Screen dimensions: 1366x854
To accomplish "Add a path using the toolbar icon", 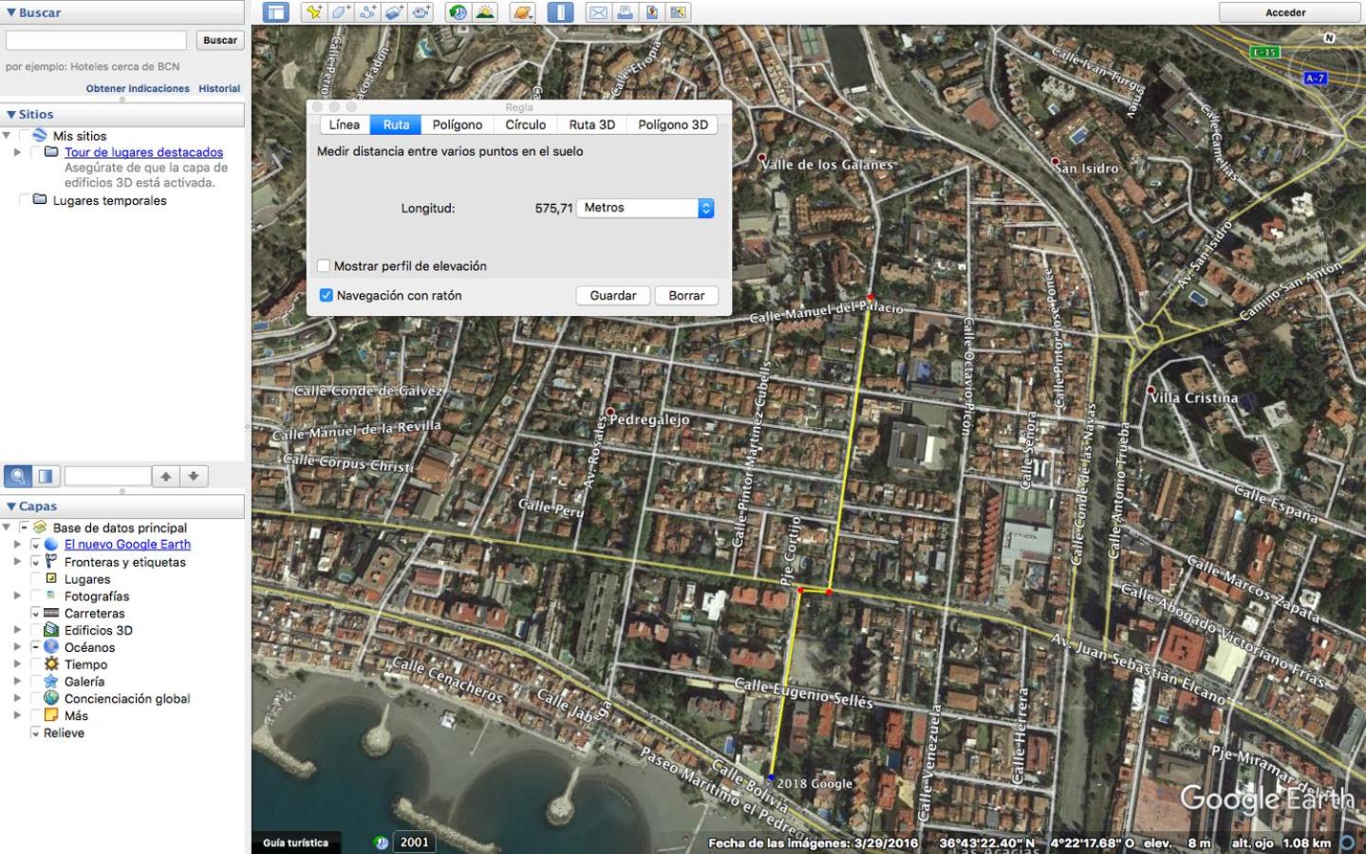I will point(367,12).
